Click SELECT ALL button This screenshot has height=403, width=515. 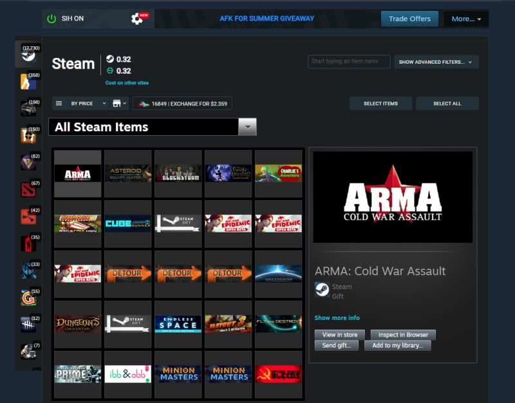pos(447,104)
